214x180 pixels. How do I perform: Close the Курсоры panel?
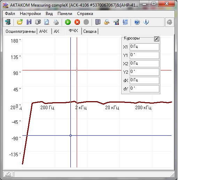click(x=156, y=39)
